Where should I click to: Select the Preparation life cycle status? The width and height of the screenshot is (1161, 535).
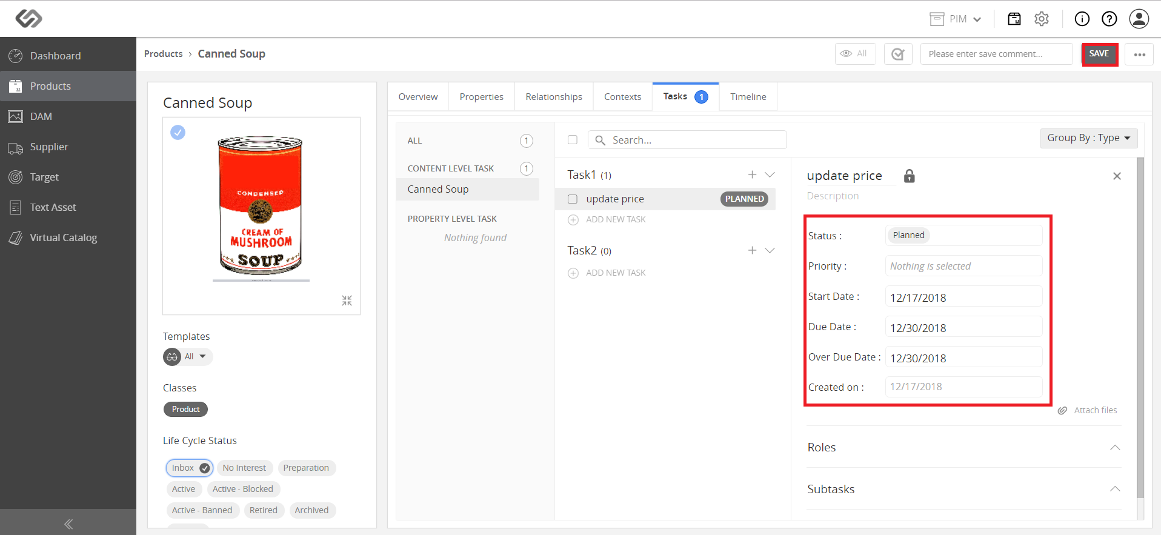pyautogui.click(x=306, y=468)
